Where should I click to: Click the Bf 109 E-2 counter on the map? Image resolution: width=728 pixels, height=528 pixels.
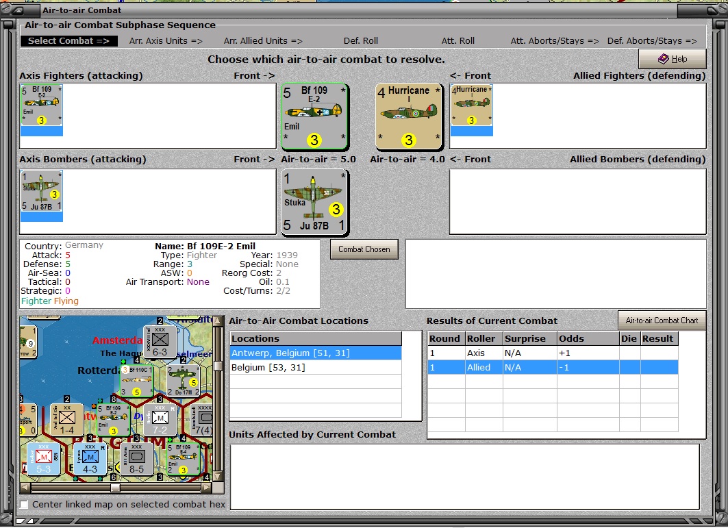coord(113,420)
